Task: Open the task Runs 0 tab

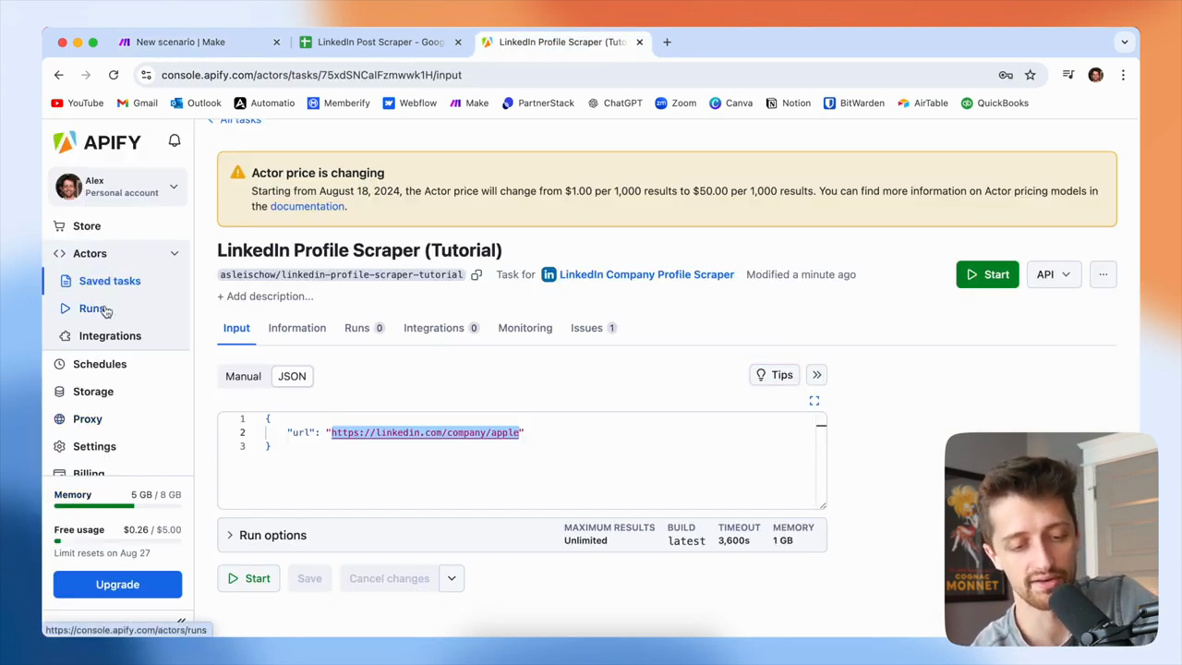Action: [x=365, y=328]
